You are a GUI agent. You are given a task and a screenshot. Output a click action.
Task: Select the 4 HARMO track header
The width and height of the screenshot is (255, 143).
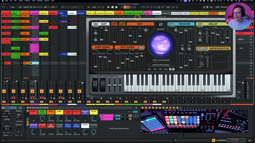click(34, 13)
